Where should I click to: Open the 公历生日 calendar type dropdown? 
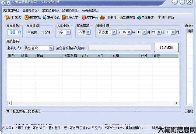[114, 32]
